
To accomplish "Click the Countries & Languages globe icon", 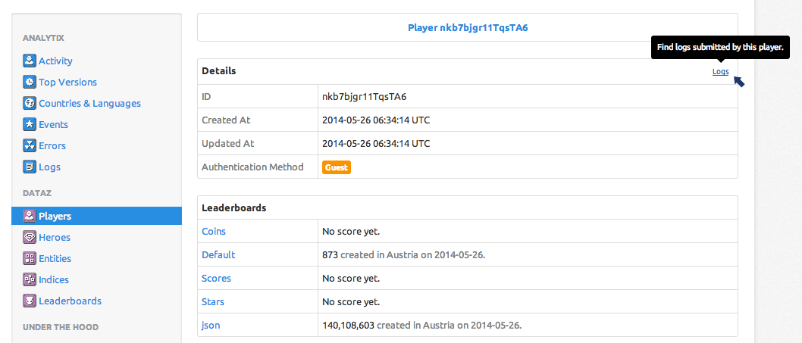I will tap(30, 104).
